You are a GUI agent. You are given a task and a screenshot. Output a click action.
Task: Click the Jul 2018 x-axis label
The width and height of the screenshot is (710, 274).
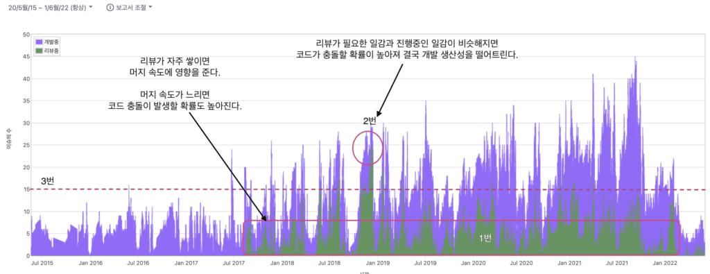pyautogui.click(x=329, y=262)
